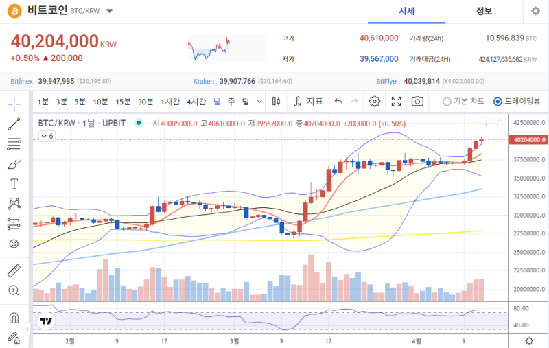Select the 1시간 interval
This screenshot has width=549, height=348.
pyautogui.click(x=170, y=102)
